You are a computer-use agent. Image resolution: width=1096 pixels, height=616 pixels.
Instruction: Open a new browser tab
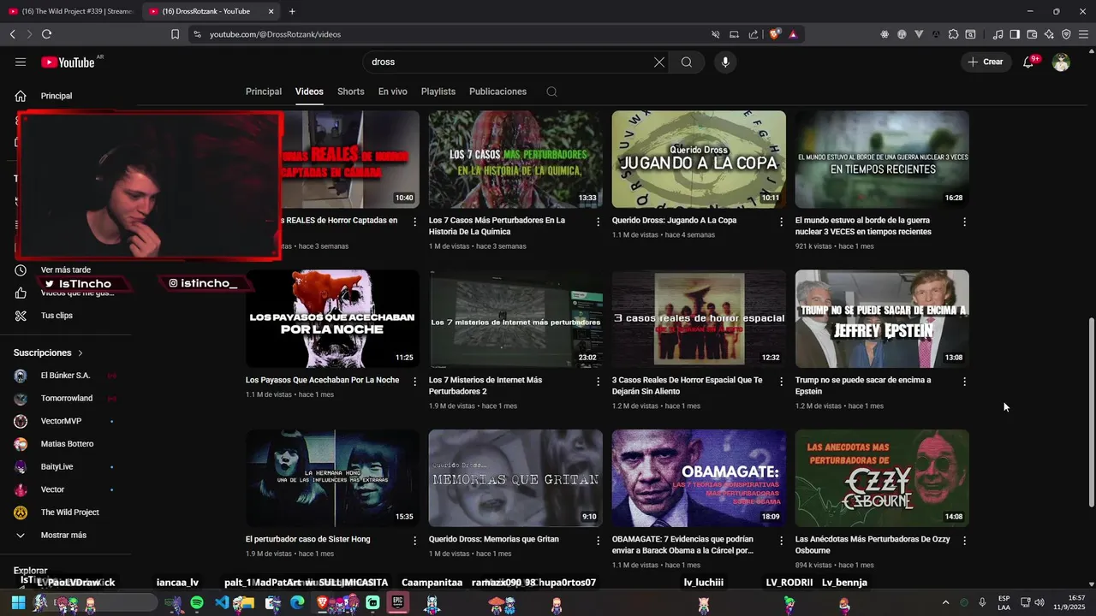pyautogui.click(x=292, y=11)
